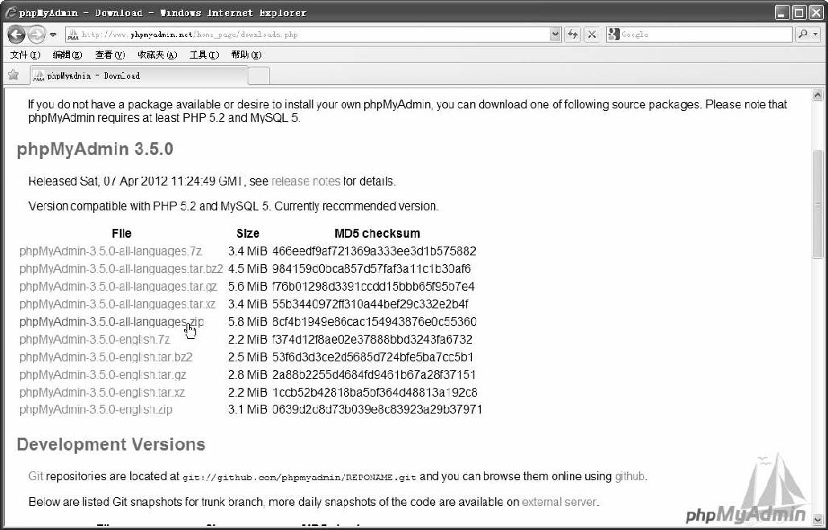The width and height of the screenshot is (828, 530).
Task: Download phpMyAdmin-3.5.0-english.7z
Action: click(x=95, y=340)
